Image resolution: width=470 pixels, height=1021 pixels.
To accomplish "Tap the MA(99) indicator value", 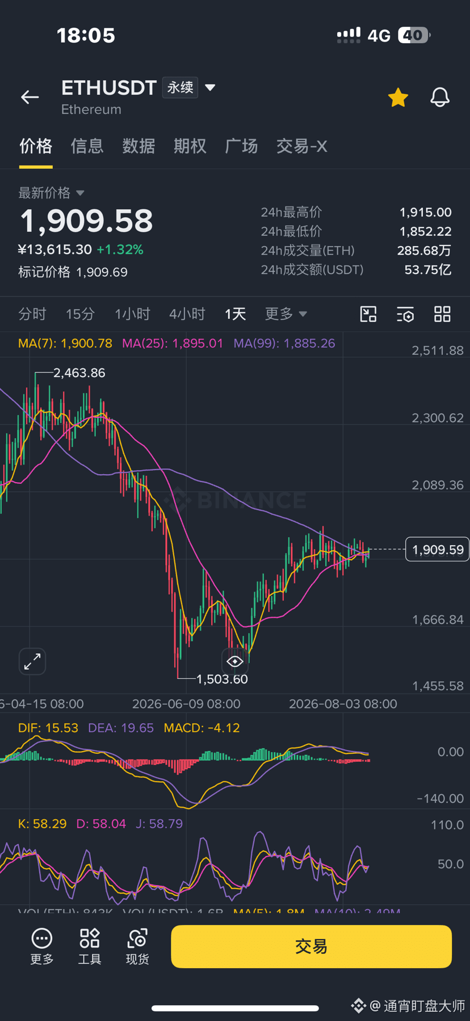I will [x=284, y=343].
